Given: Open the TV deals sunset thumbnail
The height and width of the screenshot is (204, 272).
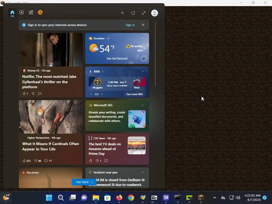Looking at the screenshot, I should pyautogui.click(x=137, y=145).
